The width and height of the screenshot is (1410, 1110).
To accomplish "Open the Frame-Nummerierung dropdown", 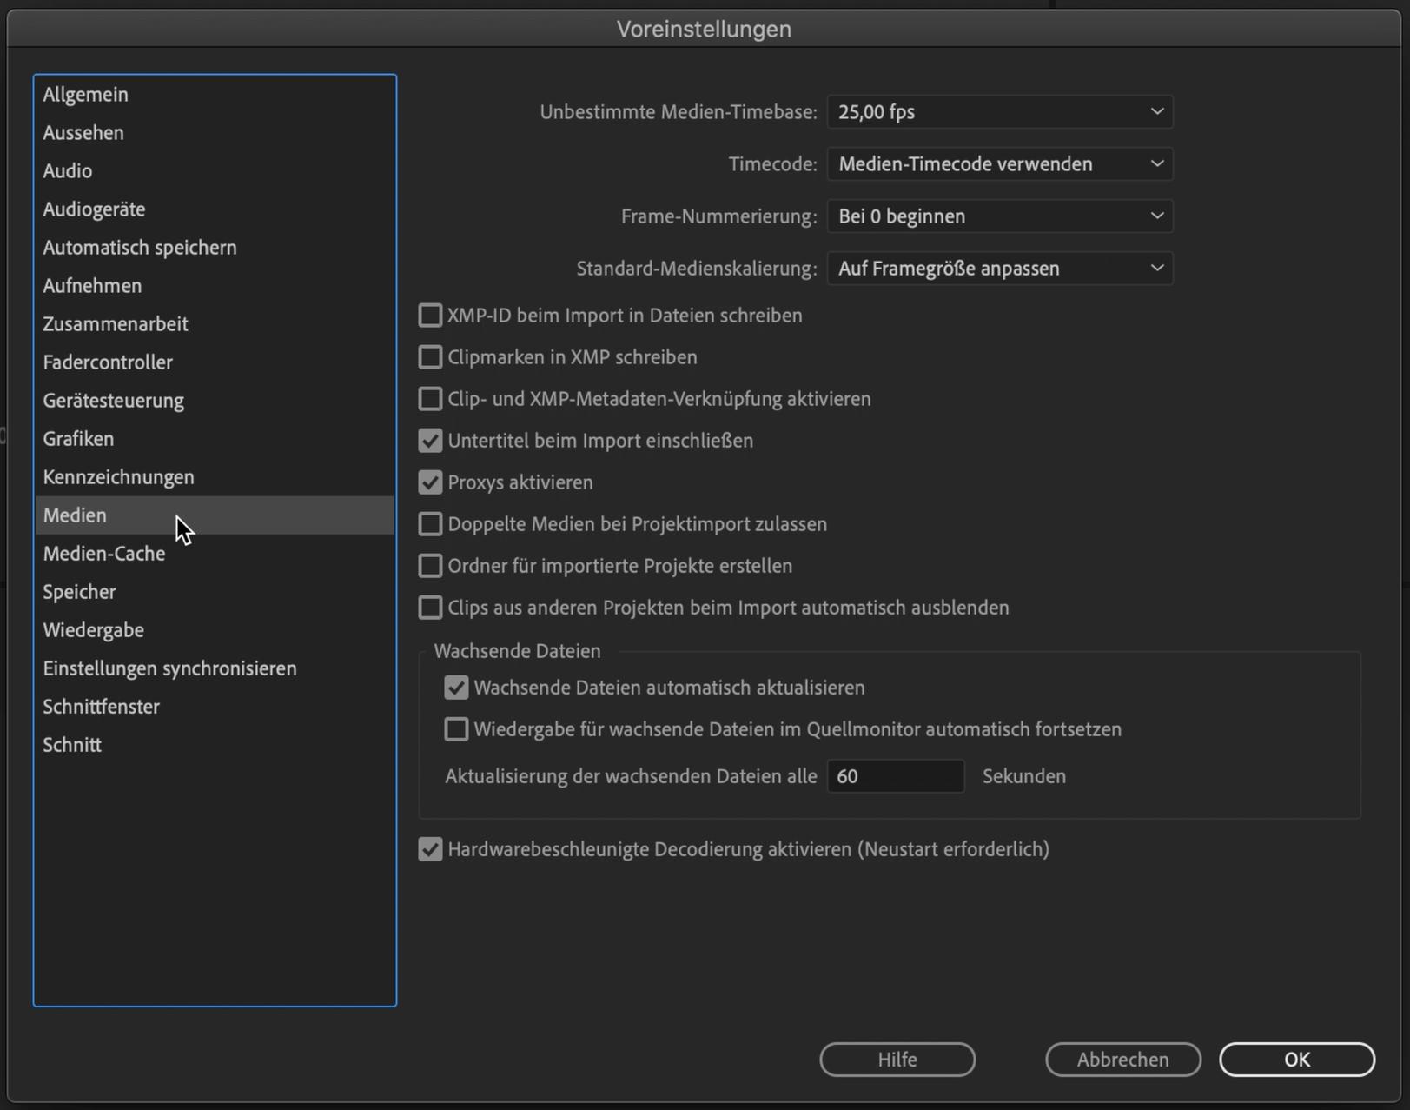I will coord(999,216).
